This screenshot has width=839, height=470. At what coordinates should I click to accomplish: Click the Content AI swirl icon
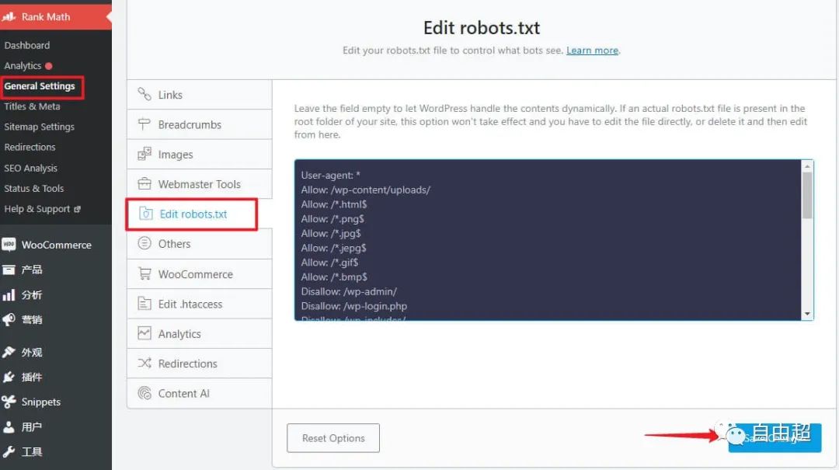pyautogui.click(x=144, y=393)
